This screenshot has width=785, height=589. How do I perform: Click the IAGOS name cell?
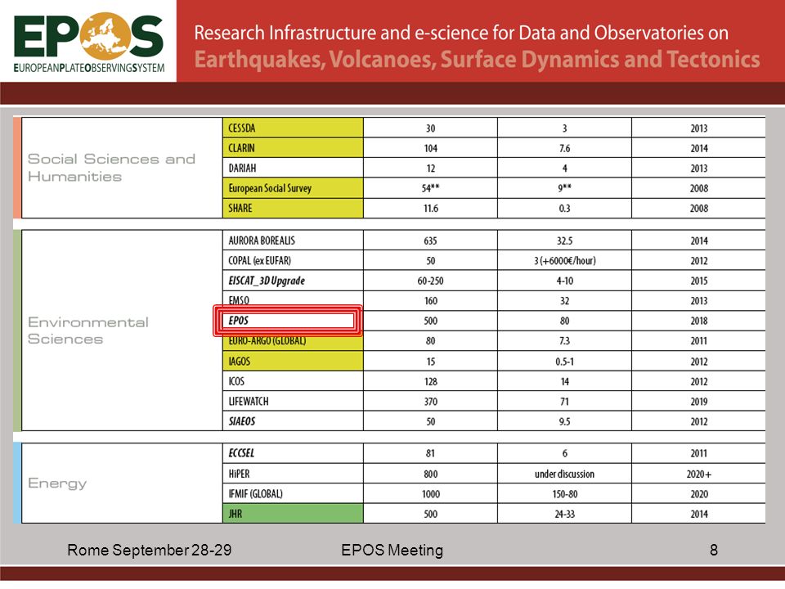(293, 361)
